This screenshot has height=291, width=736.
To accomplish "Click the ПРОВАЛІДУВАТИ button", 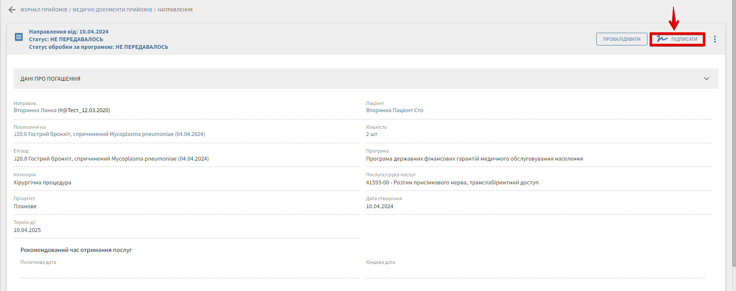I will tap(621, 39).
